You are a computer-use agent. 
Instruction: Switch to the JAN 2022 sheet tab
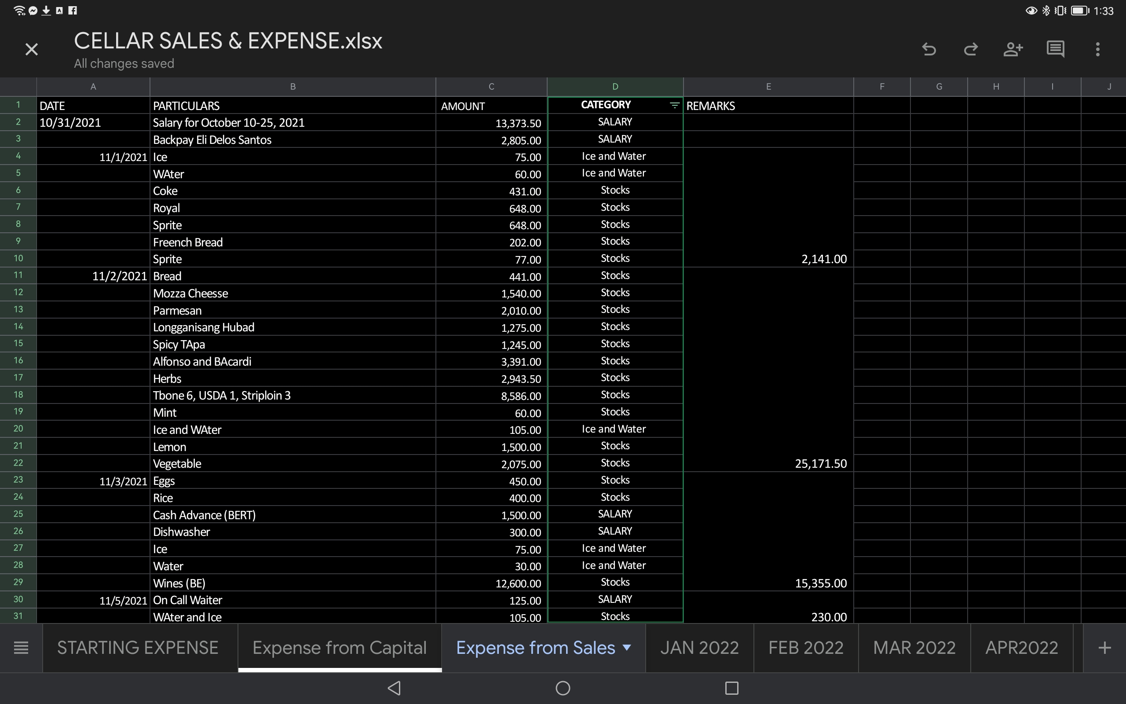699,648
